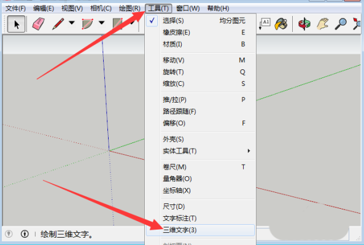
Task: Select 量角器(O) protractor entry
Action: tap(200, 179)
